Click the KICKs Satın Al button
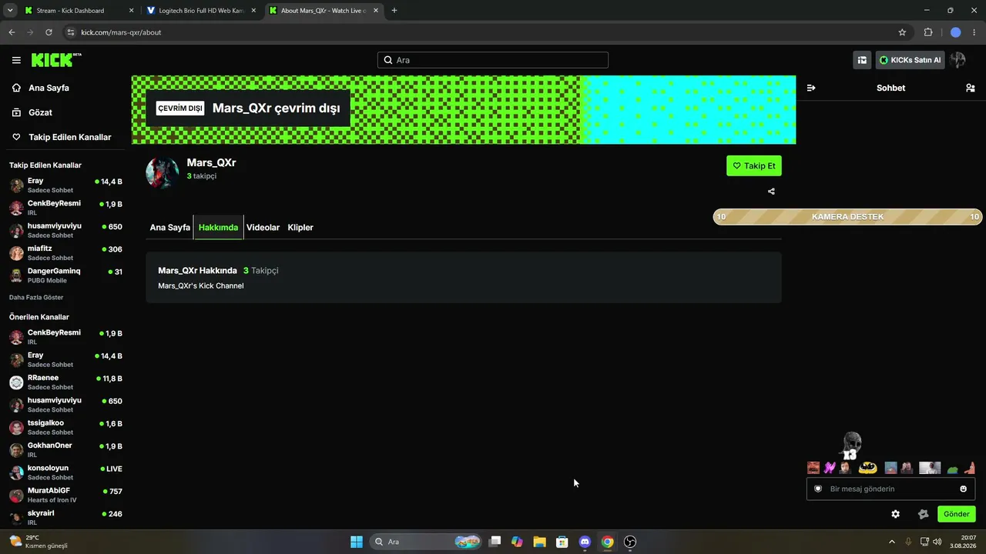This screenshot has height=554, width=986. click(911, 60)
